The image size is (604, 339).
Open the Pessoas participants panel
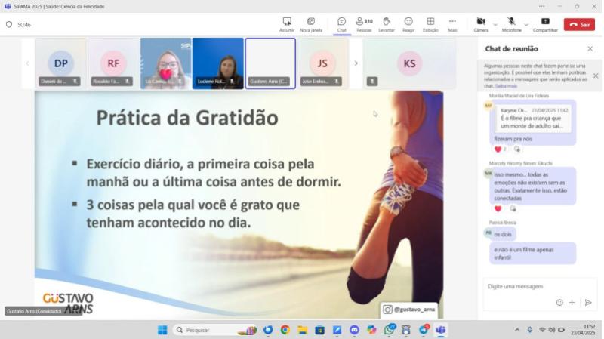pyautogui.click(x=364, y=25)
